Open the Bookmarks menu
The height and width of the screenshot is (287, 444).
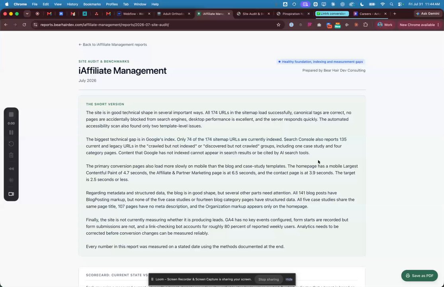[x=92, y=4]
